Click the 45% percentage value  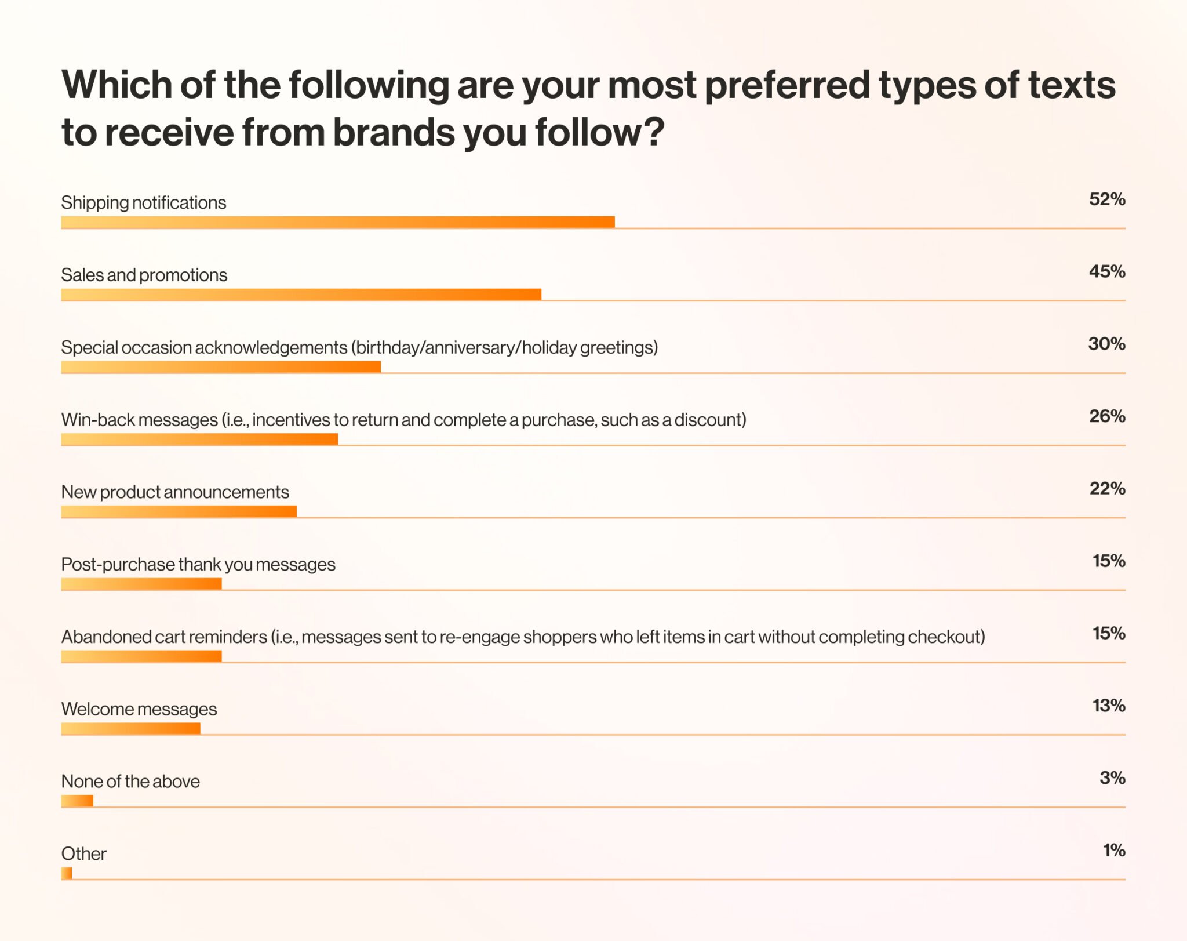[x=1106, y=271]
